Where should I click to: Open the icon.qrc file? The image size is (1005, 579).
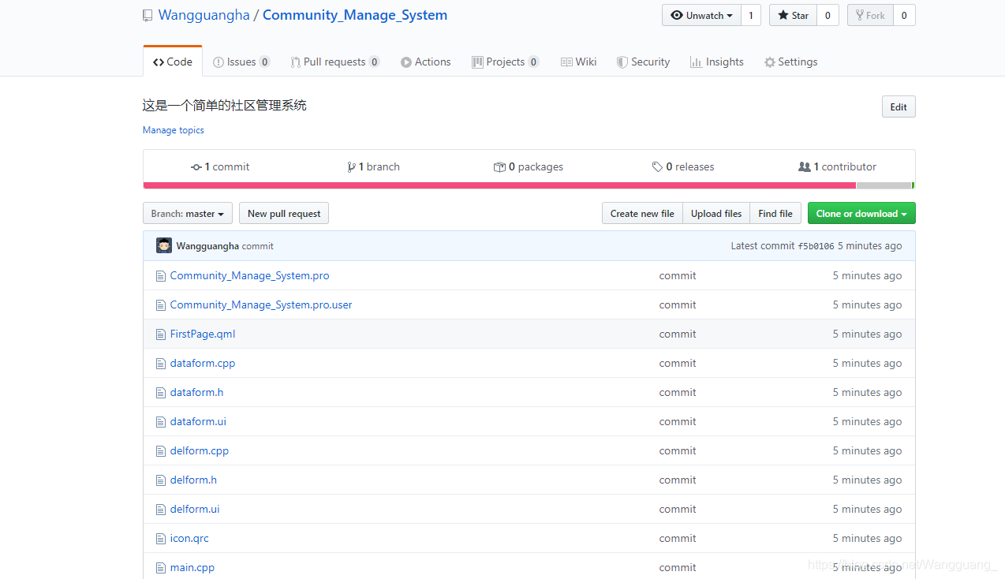click(189, 539)
